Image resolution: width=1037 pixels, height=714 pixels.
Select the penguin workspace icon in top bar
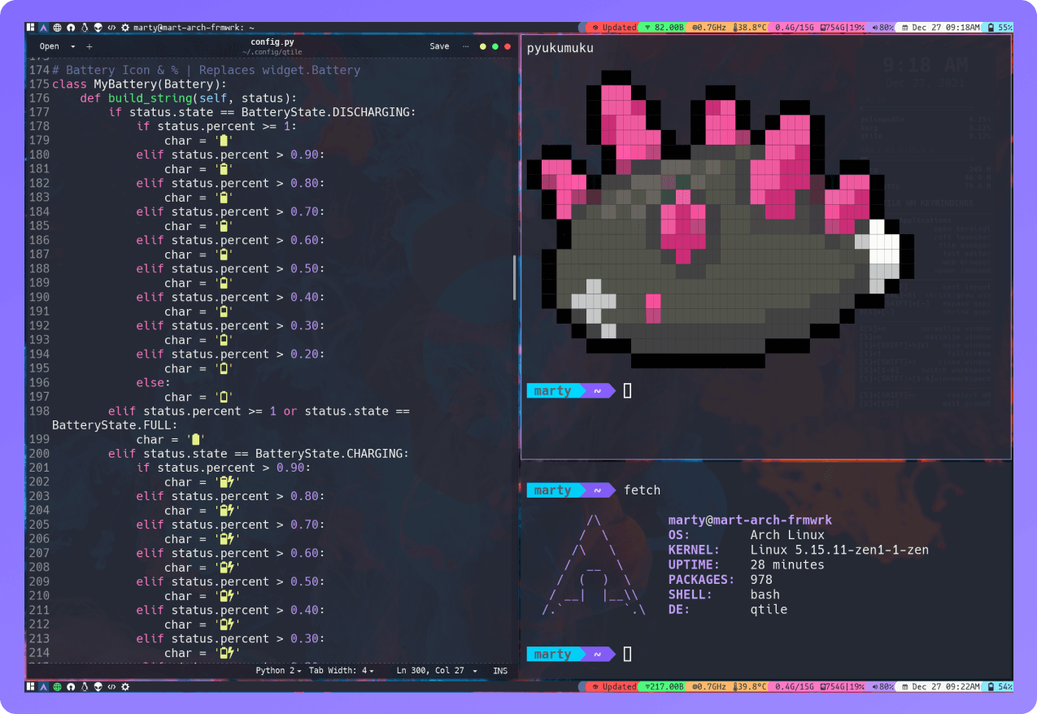pos(84,27)
